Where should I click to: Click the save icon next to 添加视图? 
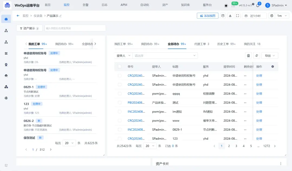click(x=223, y=16)
